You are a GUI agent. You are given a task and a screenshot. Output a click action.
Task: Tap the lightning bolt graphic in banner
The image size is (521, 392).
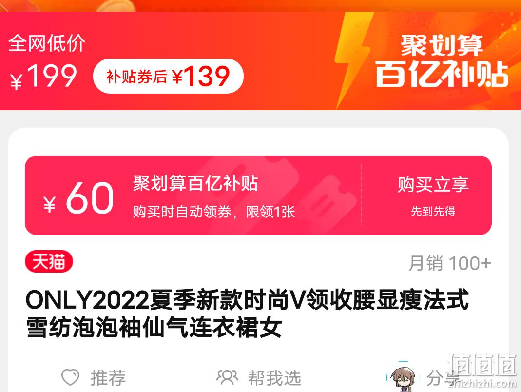click(x=353, y=60)
